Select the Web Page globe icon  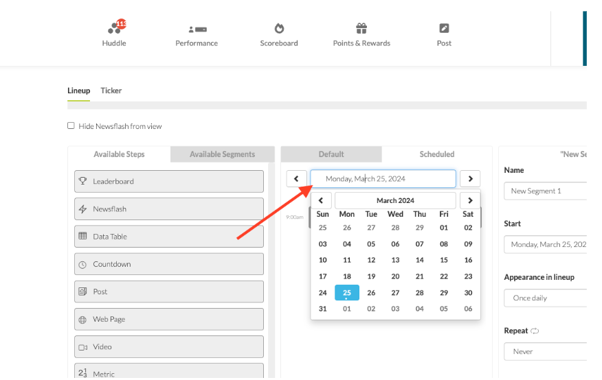82,320
